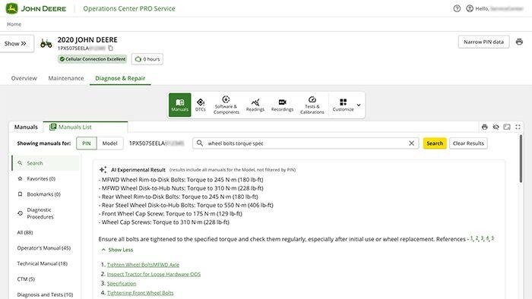The image size is (532, 299).
Task: Open Tighten Wheel Bolts MFWD Axle link
Action: tap(143, 265)
